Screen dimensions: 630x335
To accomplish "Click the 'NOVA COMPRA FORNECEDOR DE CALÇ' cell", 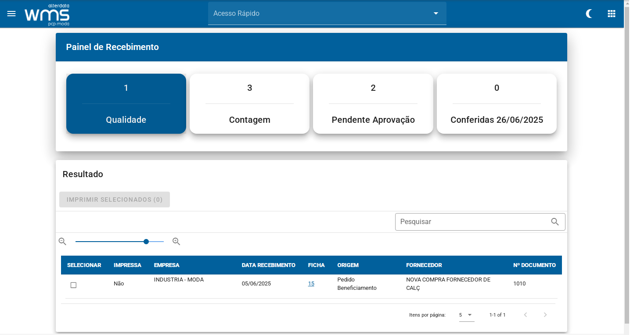I will click(x=448, y=284).
